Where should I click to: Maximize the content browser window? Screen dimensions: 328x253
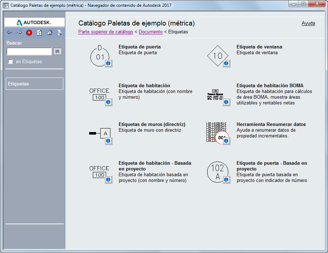point(304,4)
